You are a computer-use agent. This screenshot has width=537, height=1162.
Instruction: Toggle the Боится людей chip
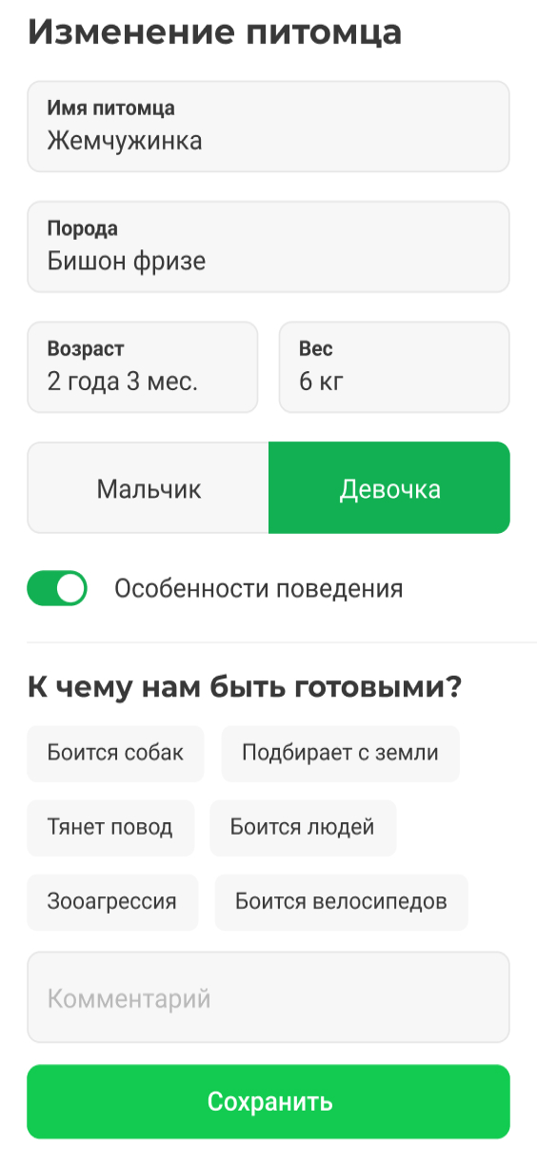(x=303, y=828)
